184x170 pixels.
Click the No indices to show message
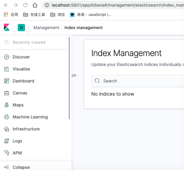[113, 94]
